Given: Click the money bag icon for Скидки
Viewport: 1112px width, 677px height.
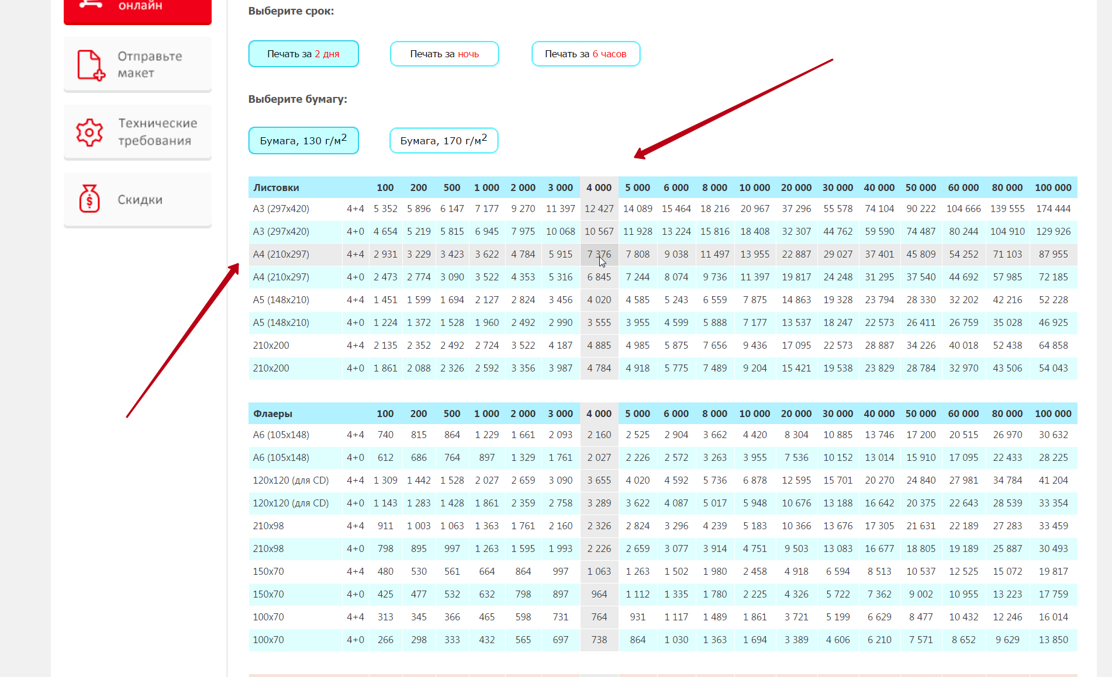Looking at the screenshot, I should [x=89, y=199].
